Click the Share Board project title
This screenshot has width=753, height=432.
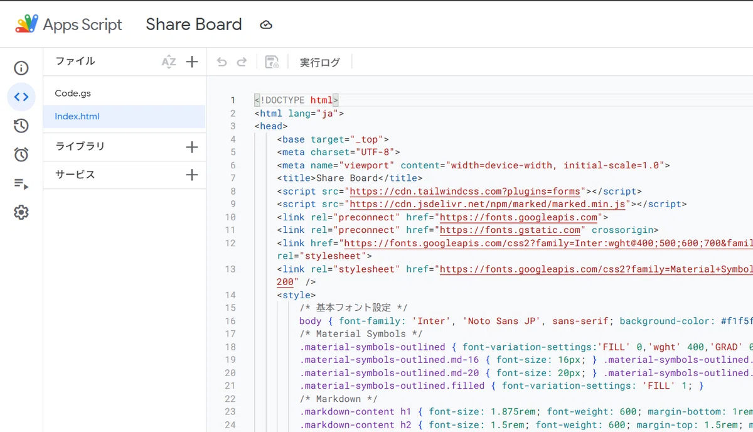[x=194, y=24]
